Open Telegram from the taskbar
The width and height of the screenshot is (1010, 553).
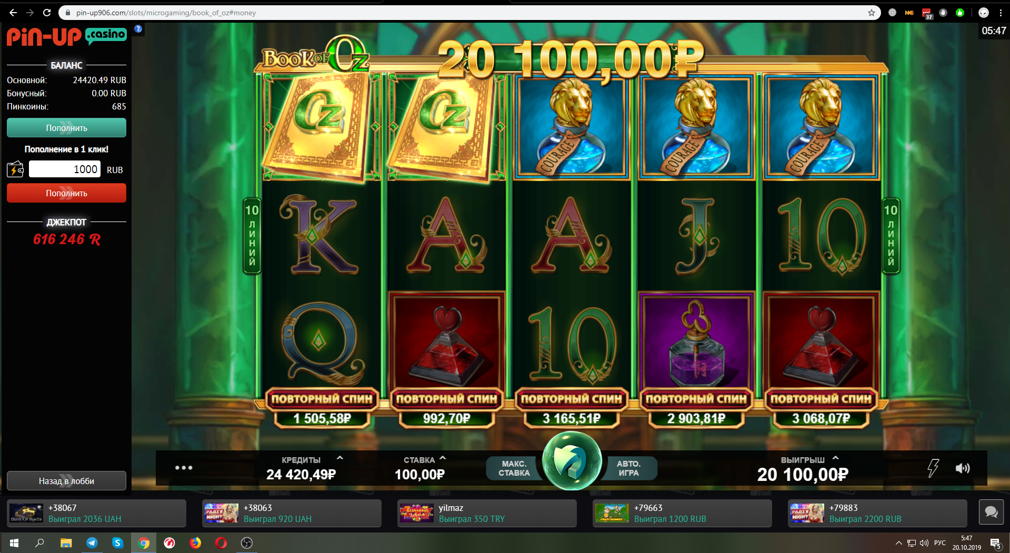coord(92,543)
